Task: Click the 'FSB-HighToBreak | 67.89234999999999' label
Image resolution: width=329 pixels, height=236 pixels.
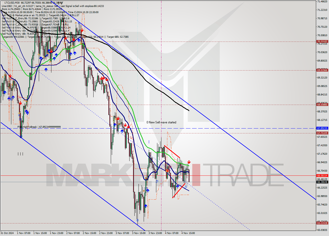Action: point(39,127)
